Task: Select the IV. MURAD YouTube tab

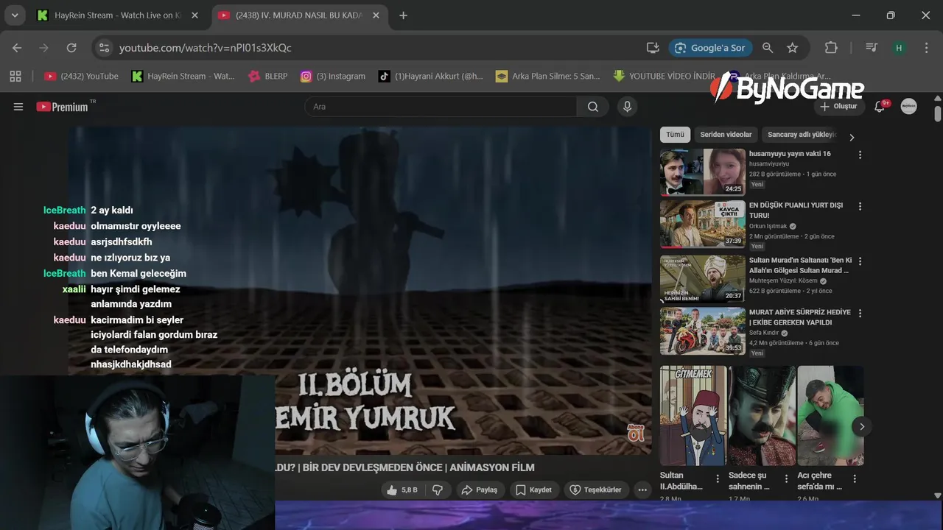Action: coord(301,15)
